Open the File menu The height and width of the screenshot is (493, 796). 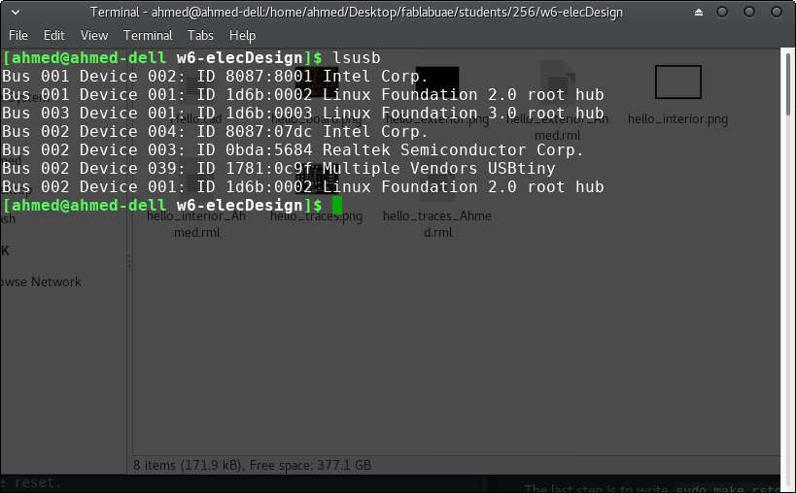[18, 36]
